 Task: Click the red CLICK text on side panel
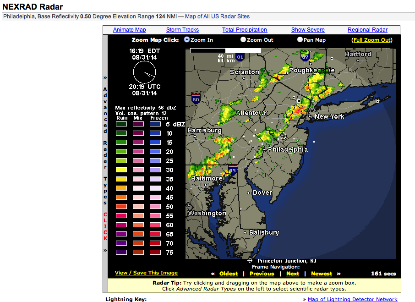pos(105,226)
